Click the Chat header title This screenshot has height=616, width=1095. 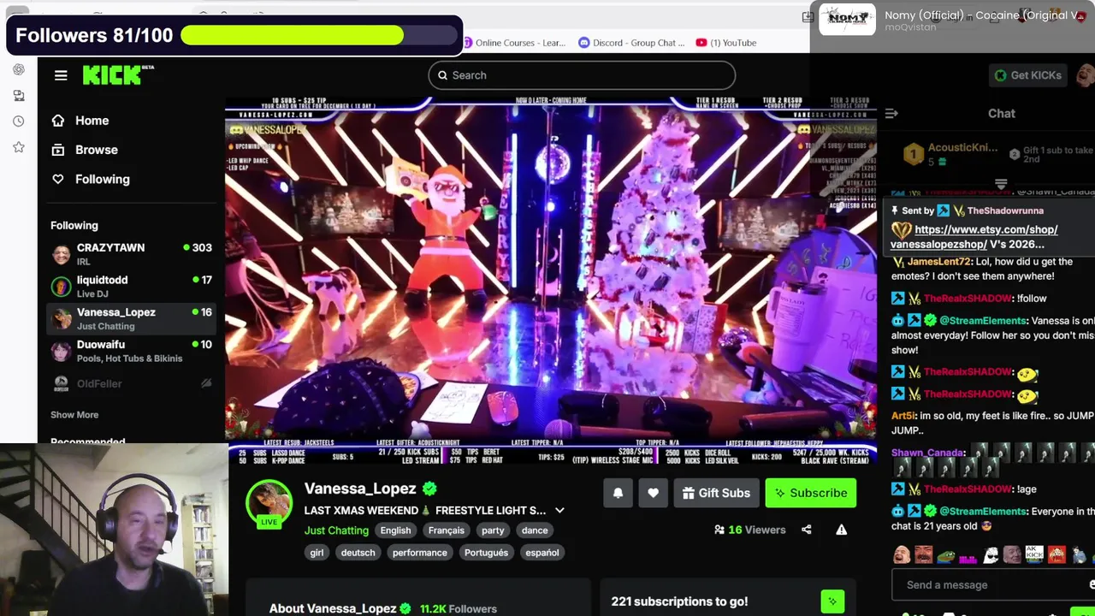(x=1002, y=113)
